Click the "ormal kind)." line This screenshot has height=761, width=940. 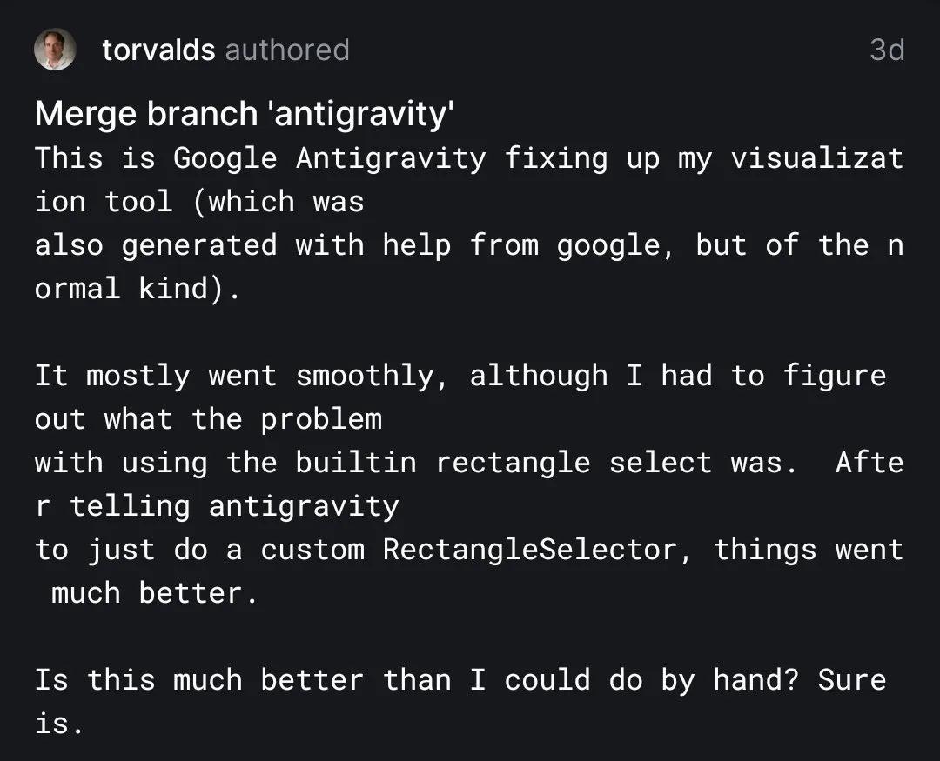(x=138, y=289)
